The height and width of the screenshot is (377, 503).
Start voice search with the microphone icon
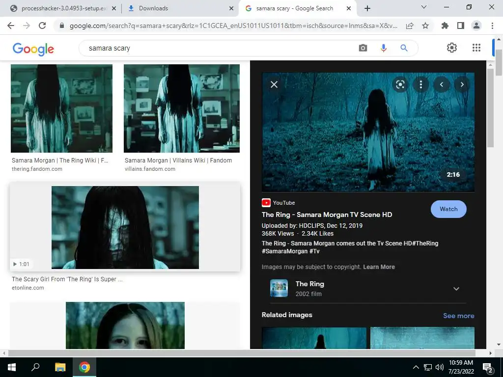click(383, 48)
